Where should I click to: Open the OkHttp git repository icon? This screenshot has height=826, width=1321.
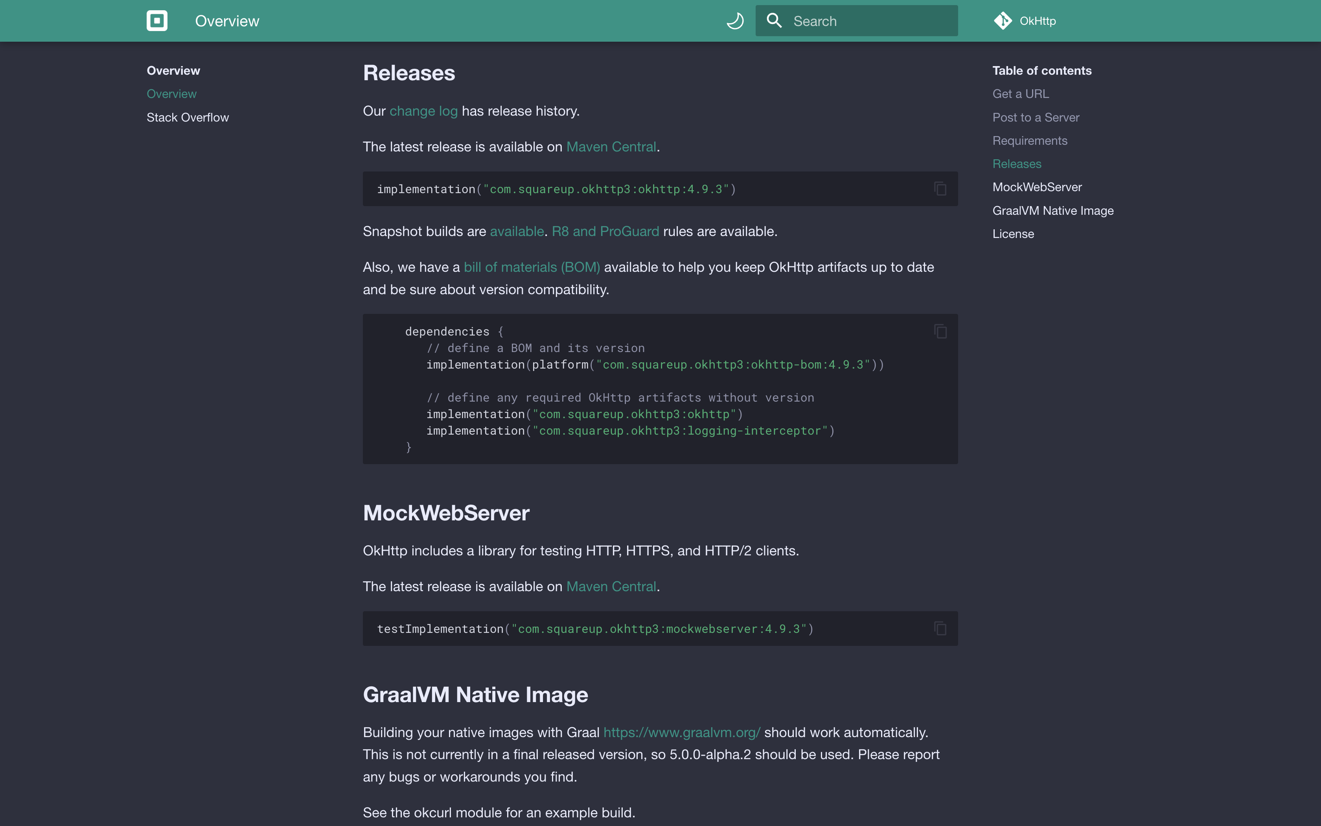[x=1003, y=21]
